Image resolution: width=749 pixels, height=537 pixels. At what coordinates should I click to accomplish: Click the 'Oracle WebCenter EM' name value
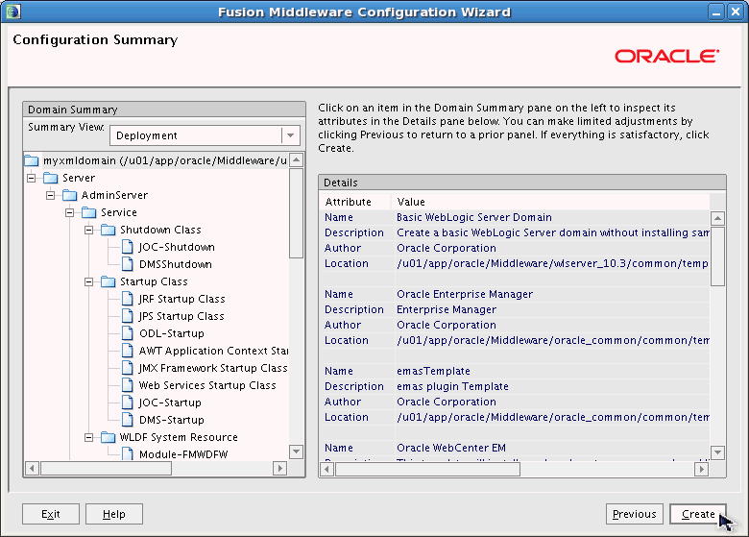point(451,448)
